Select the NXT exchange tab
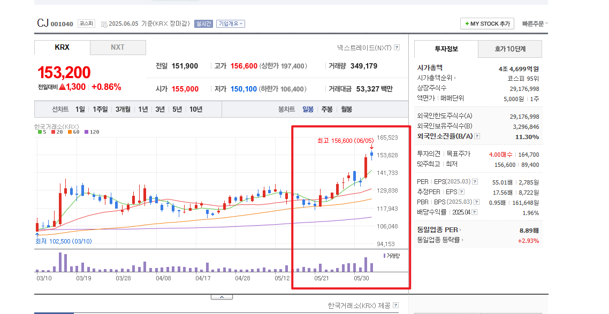This screenshot has height=314, width=609. coord(117,48)
